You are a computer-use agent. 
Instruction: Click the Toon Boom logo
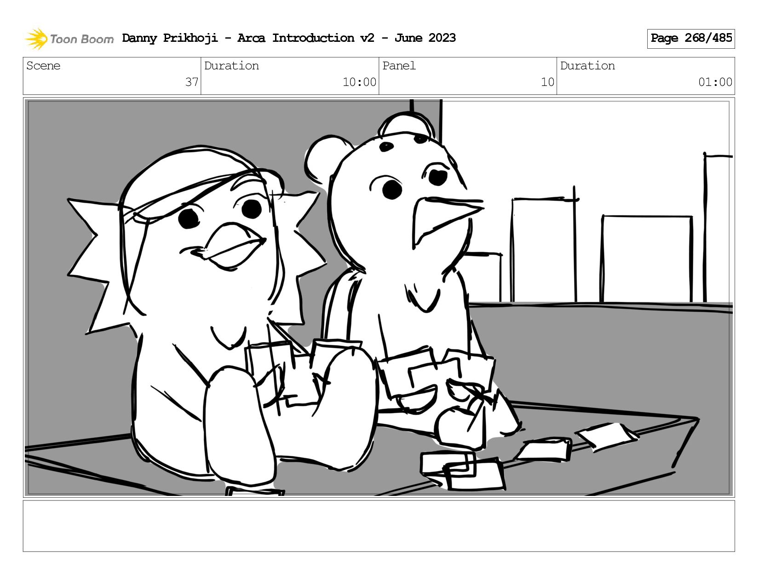pyautogui.click(x=69, y=39)
